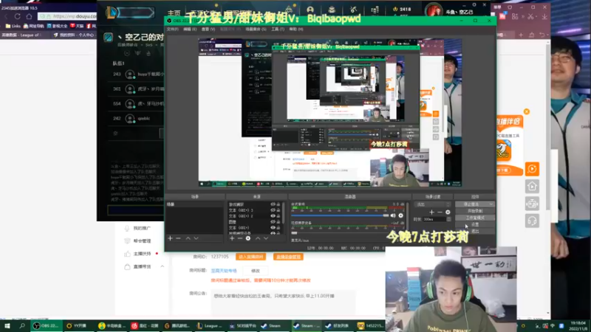The width and height of the screenshot is (591, 332).
Task: Open the 淡出 transition dropdown
Action: [x=432, y=204]
